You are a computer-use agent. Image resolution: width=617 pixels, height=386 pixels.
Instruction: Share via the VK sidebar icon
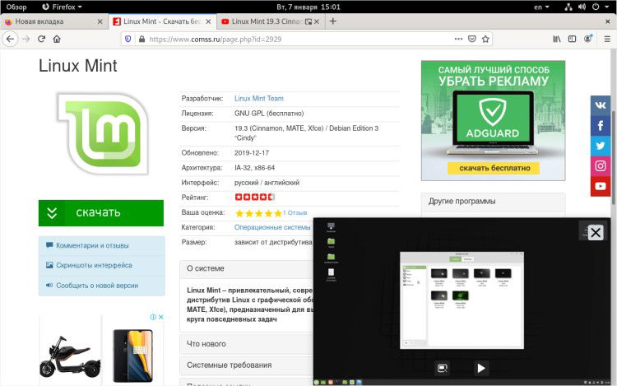tap(600, 105)
